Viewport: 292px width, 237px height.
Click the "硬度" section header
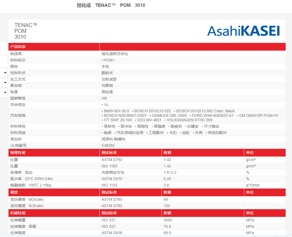point(14,193)
